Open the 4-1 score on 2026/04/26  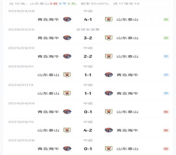tap(88, 19)
